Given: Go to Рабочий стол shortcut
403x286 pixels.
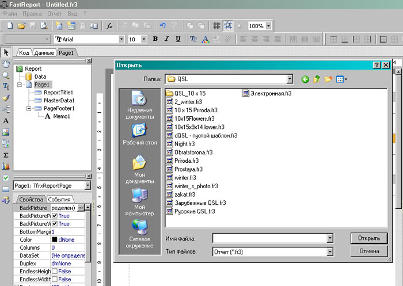Looking at the screenshot, I should coord(139,134).
